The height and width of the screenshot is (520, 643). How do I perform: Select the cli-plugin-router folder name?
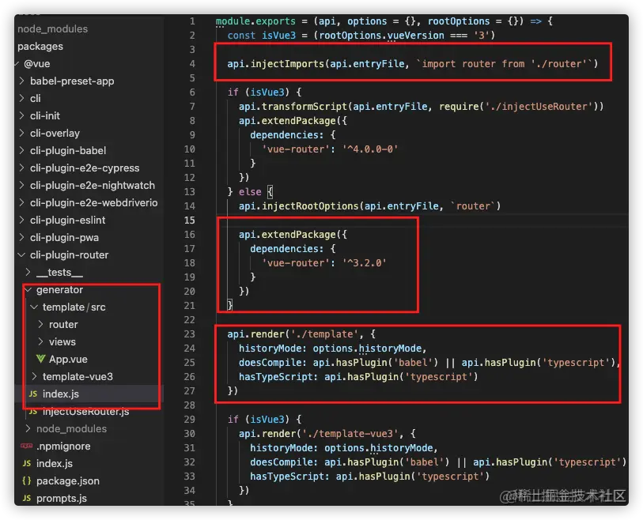(x=70, y=255)
